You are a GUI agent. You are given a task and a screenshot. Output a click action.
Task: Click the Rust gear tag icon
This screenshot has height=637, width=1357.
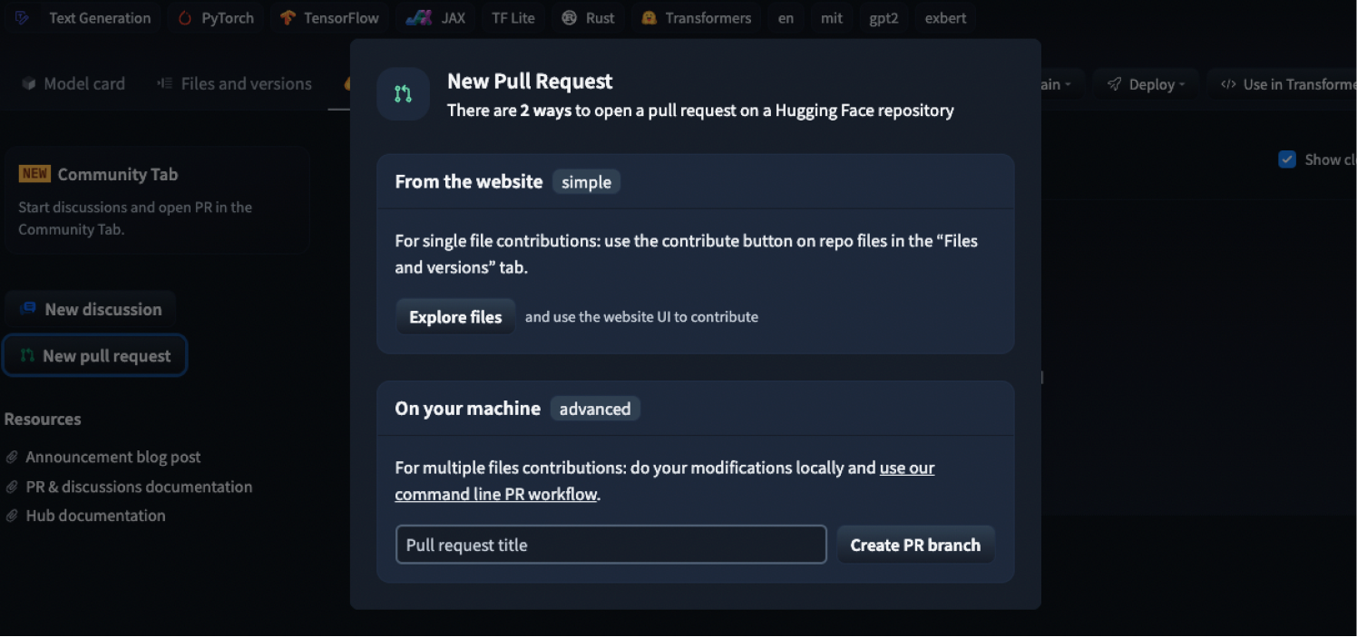click(568, 17)
